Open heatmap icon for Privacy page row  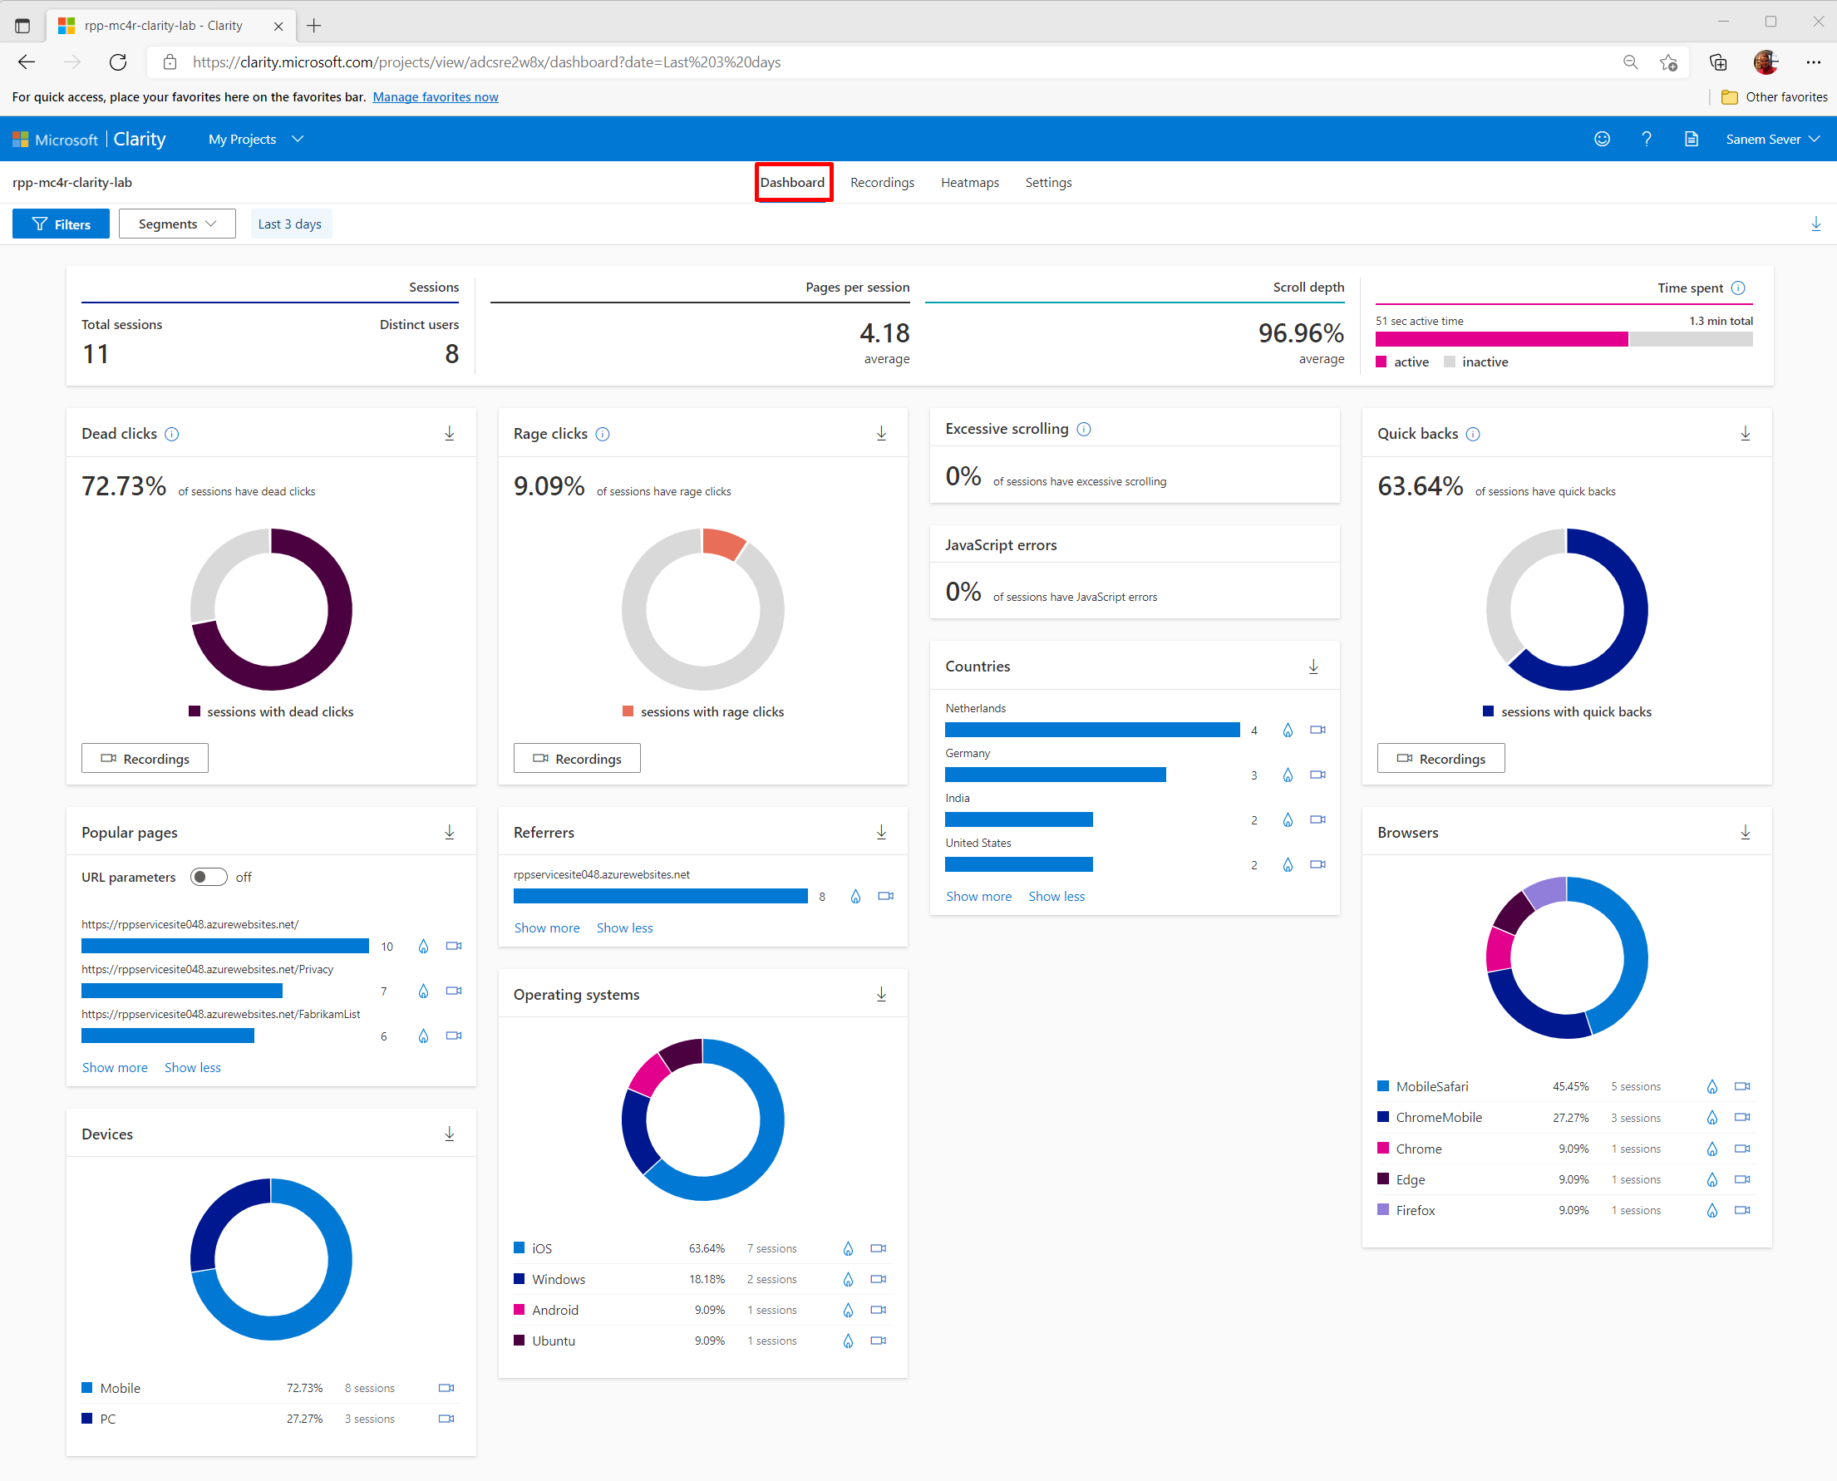point(423,991)
